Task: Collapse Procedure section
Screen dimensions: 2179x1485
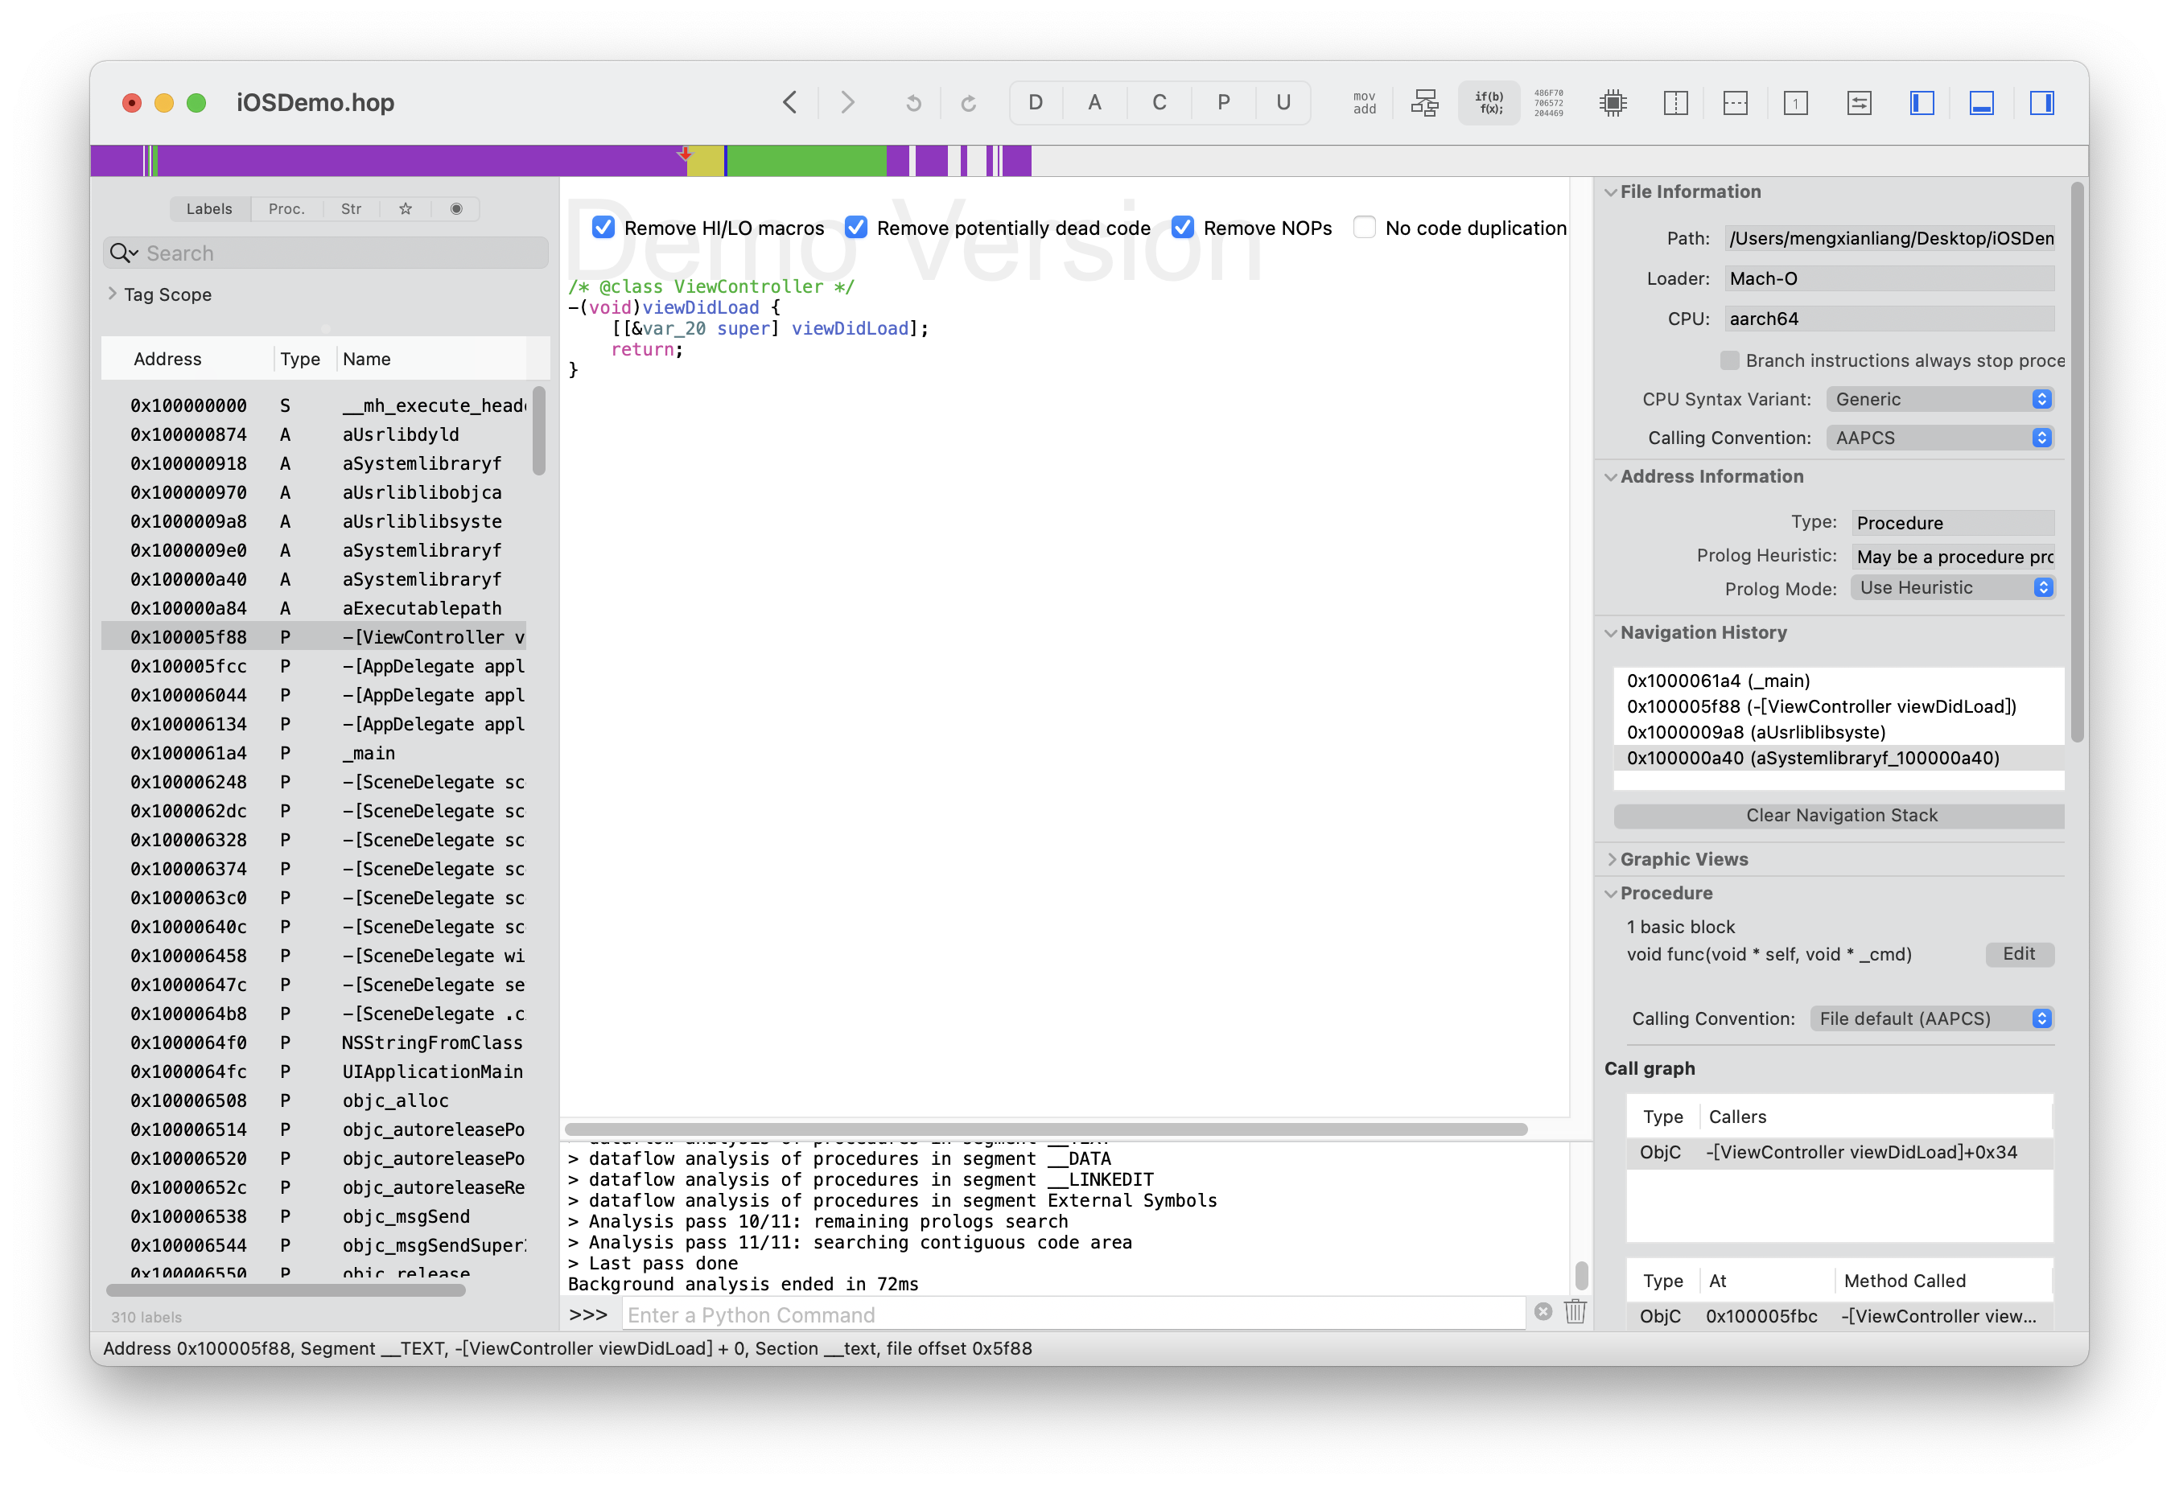Action: (x=1611, y=894)
